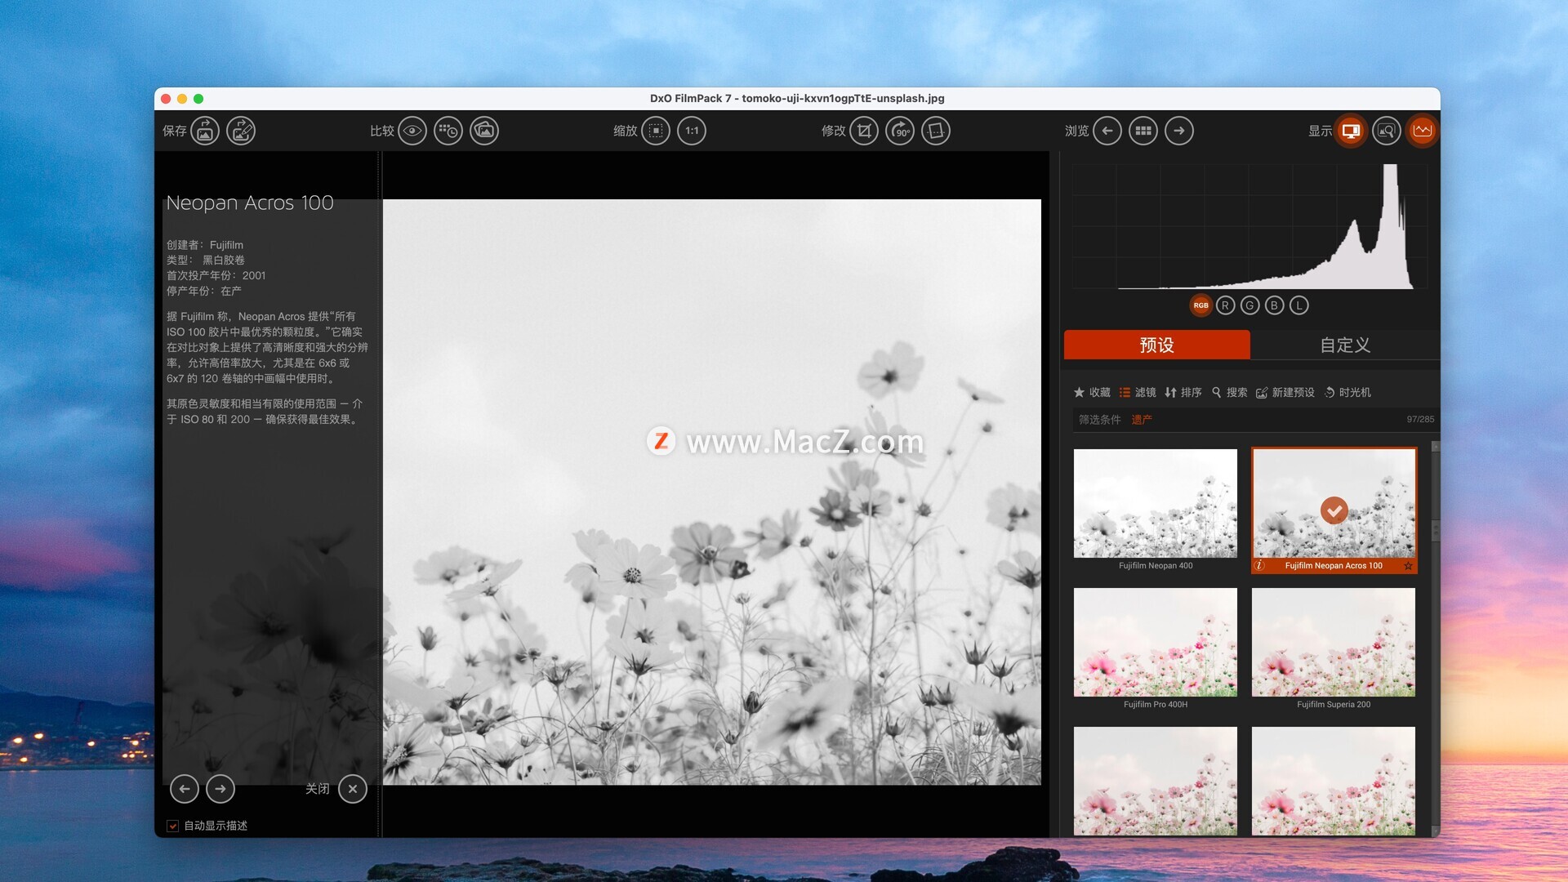Click the histogram graph
1568x882 pixels.
point(1249,227)
